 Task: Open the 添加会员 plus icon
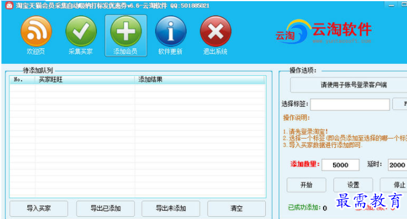click(x=126, y=36)
